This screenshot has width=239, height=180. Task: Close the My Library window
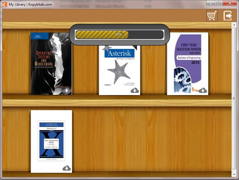pyautogui.click(x=230, y=3)
